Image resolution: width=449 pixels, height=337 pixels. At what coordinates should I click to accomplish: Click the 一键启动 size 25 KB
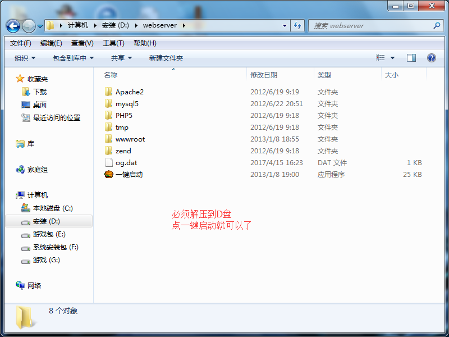[x=413, y=175]
